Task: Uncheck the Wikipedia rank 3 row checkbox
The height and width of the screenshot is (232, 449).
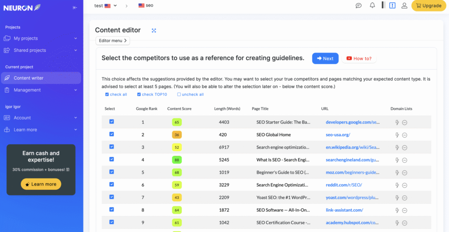Action: pos(112,147)
